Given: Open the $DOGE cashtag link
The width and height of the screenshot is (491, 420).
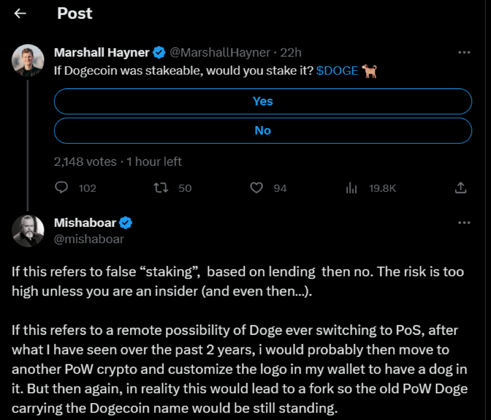Looking at the screenshot, I should (337, 71).
